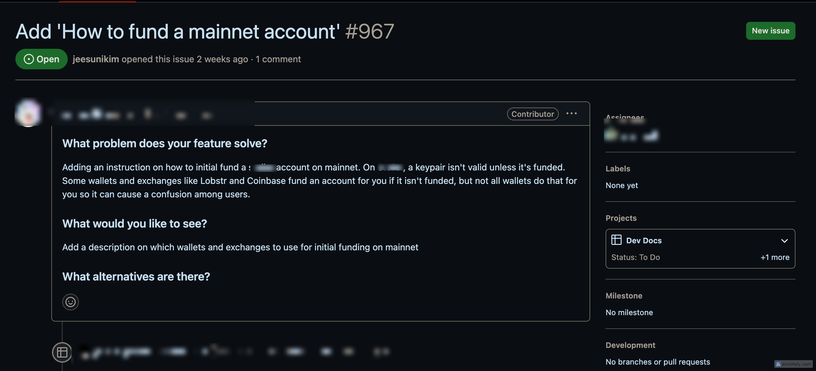Click the issue title text

[x=178, y=31]
